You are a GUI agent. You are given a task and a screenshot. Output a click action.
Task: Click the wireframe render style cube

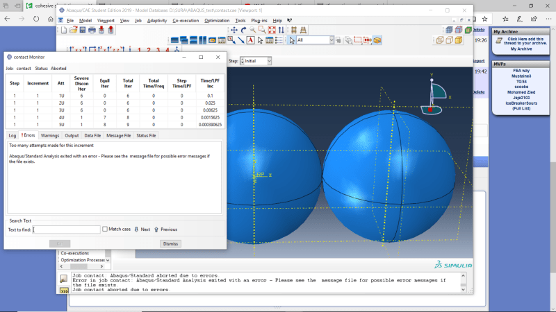(440, 40)
